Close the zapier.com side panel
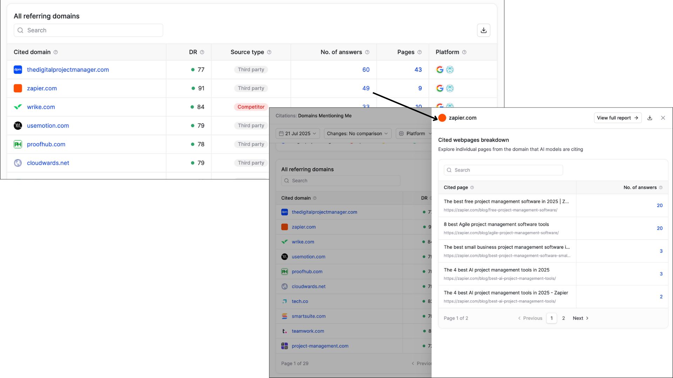 click(663, 118)
